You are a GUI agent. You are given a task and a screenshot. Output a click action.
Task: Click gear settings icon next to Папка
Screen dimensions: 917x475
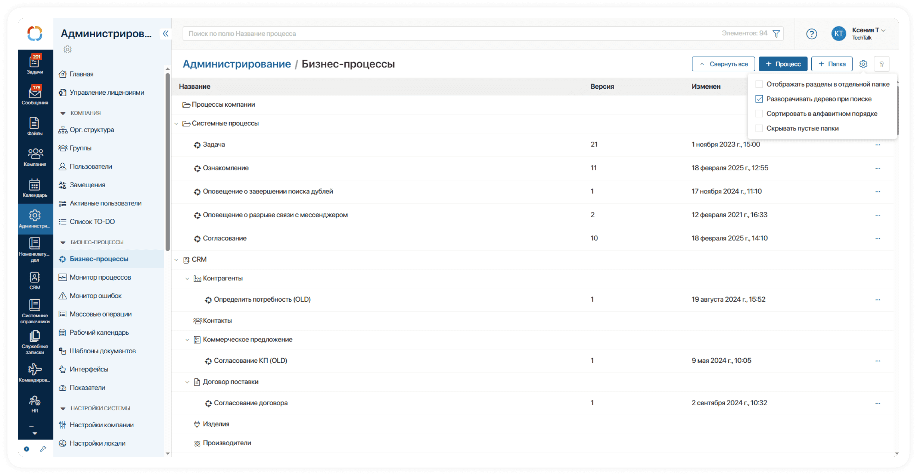click(x=863, y=64)
